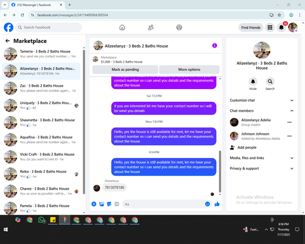Switch to the Messenger Facebook browser tab

[37, 5]
